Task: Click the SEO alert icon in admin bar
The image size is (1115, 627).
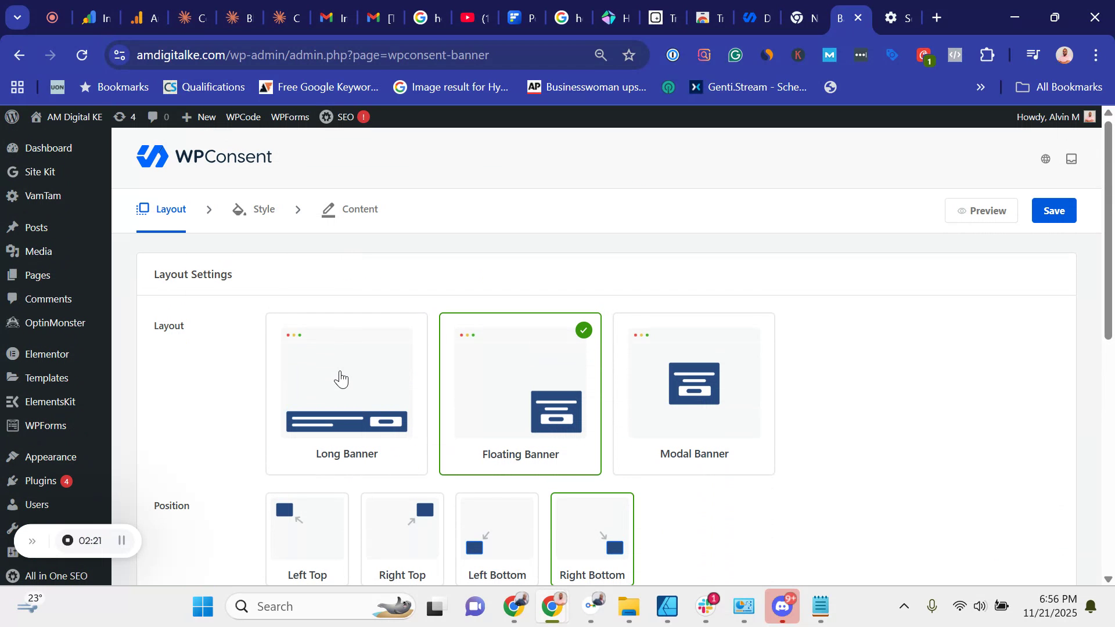Action: click(x=363, y=117)
